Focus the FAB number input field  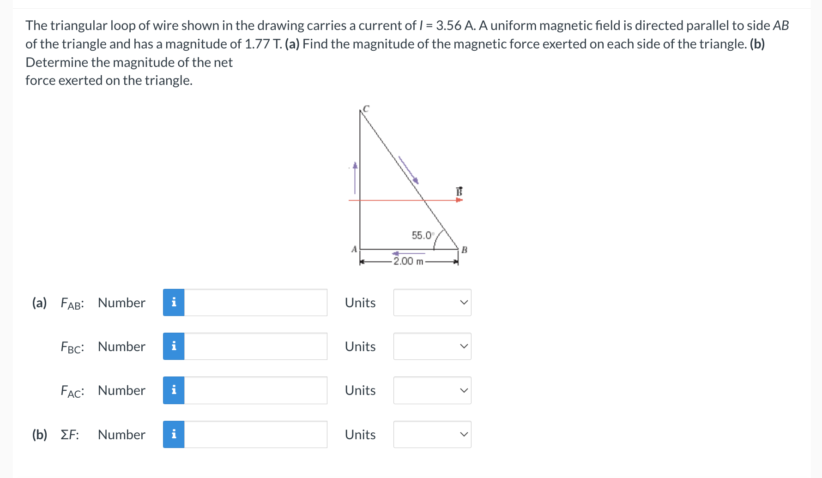coord(256,303)
